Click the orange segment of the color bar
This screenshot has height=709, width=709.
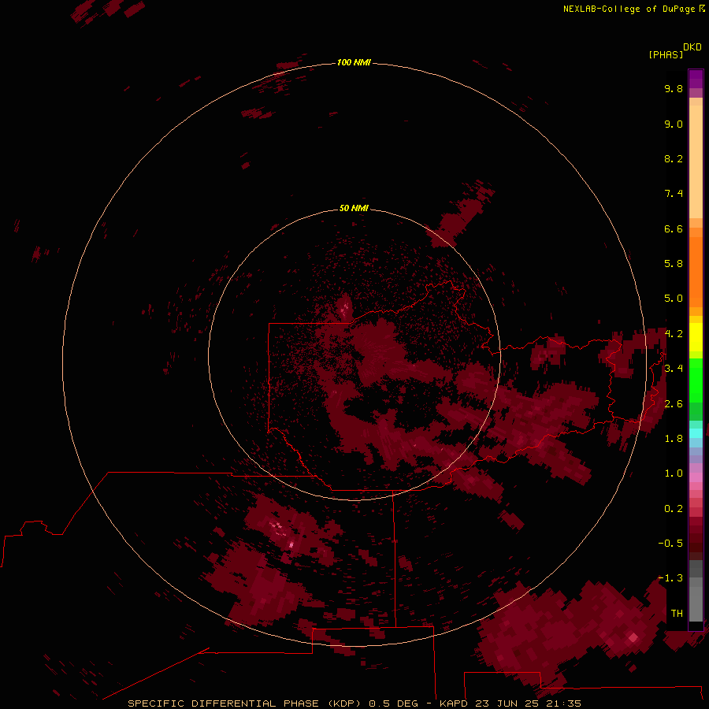[x=696, y=272]
